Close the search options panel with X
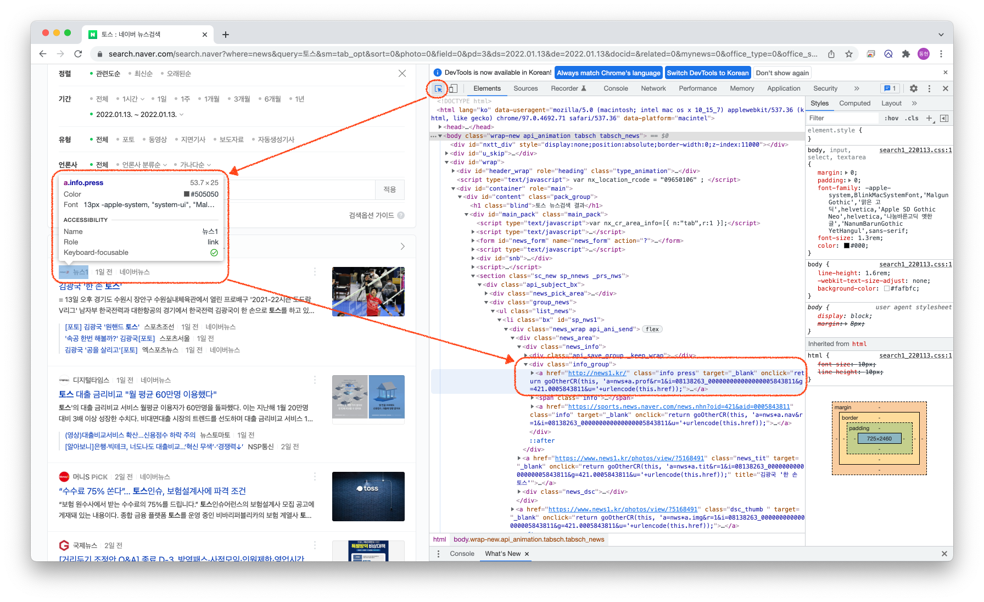 click(x=402, y=74)
